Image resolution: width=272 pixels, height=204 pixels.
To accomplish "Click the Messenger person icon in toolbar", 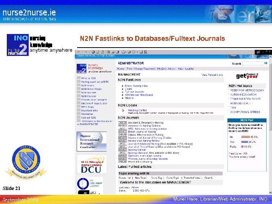I will pyautogui.click(x=145, y=52).
